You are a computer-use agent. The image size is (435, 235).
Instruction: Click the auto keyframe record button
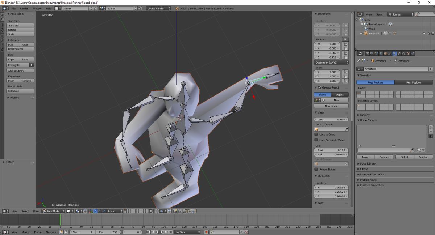206,232
